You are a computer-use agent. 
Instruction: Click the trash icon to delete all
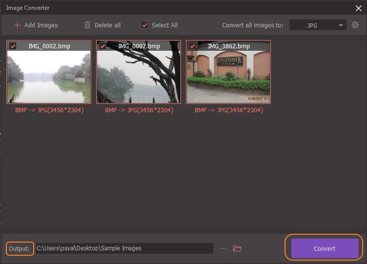(x=87, y=25)
